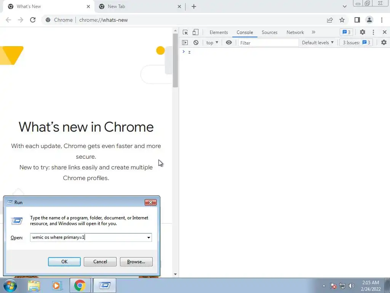Switch to the Network tab
Image resolution: width=390 pixels, height=293 pixels.
295,32
